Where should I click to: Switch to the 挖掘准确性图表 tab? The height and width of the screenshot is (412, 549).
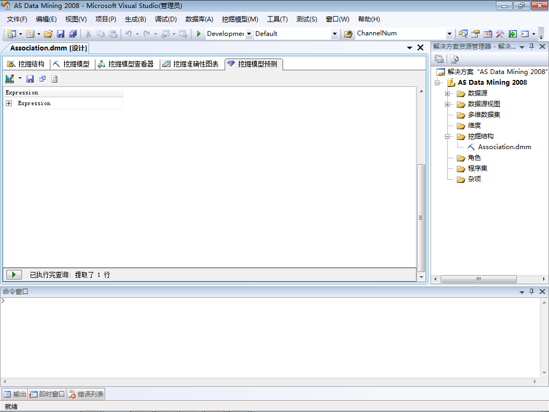[x=191, y=64]
